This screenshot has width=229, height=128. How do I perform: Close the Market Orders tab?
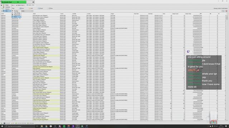pyautogui.click(x=25, y=5)
